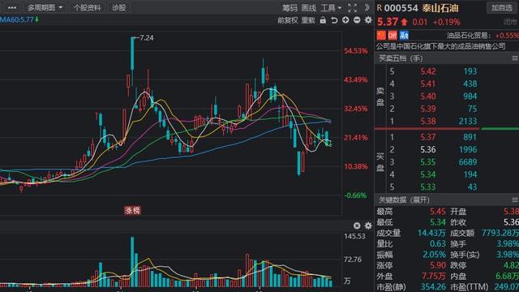Click the 振幅 2.05% value

[434, 255]
